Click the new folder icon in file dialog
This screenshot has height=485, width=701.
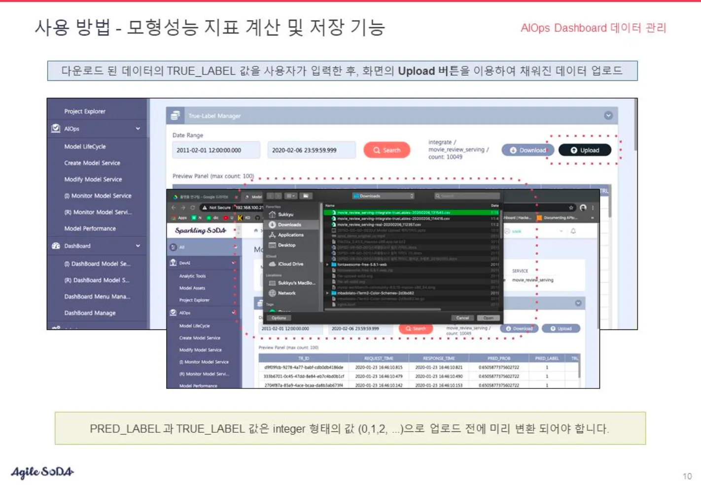click(306, 196)
